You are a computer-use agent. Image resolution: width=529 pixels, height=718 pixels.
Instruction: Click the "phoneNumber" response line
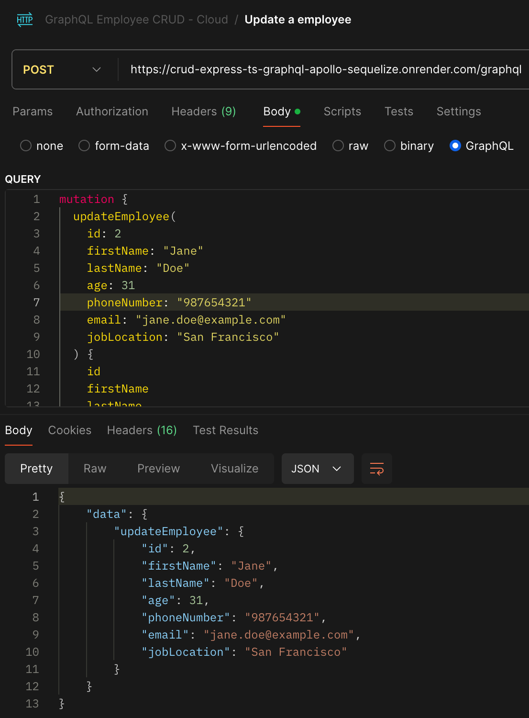point(234,617)
